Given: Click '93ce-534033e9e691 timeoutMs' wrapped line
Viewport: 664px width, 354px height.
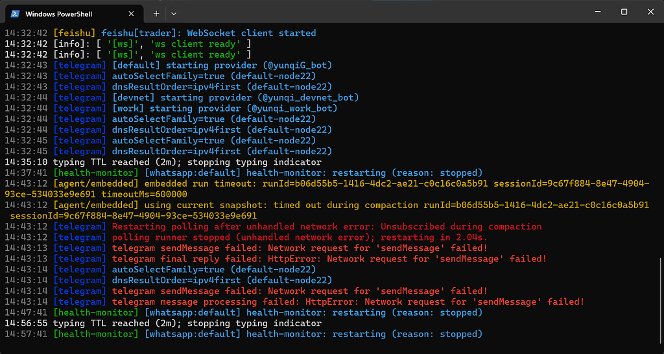Looking at the screenshot, I should 96,195.
